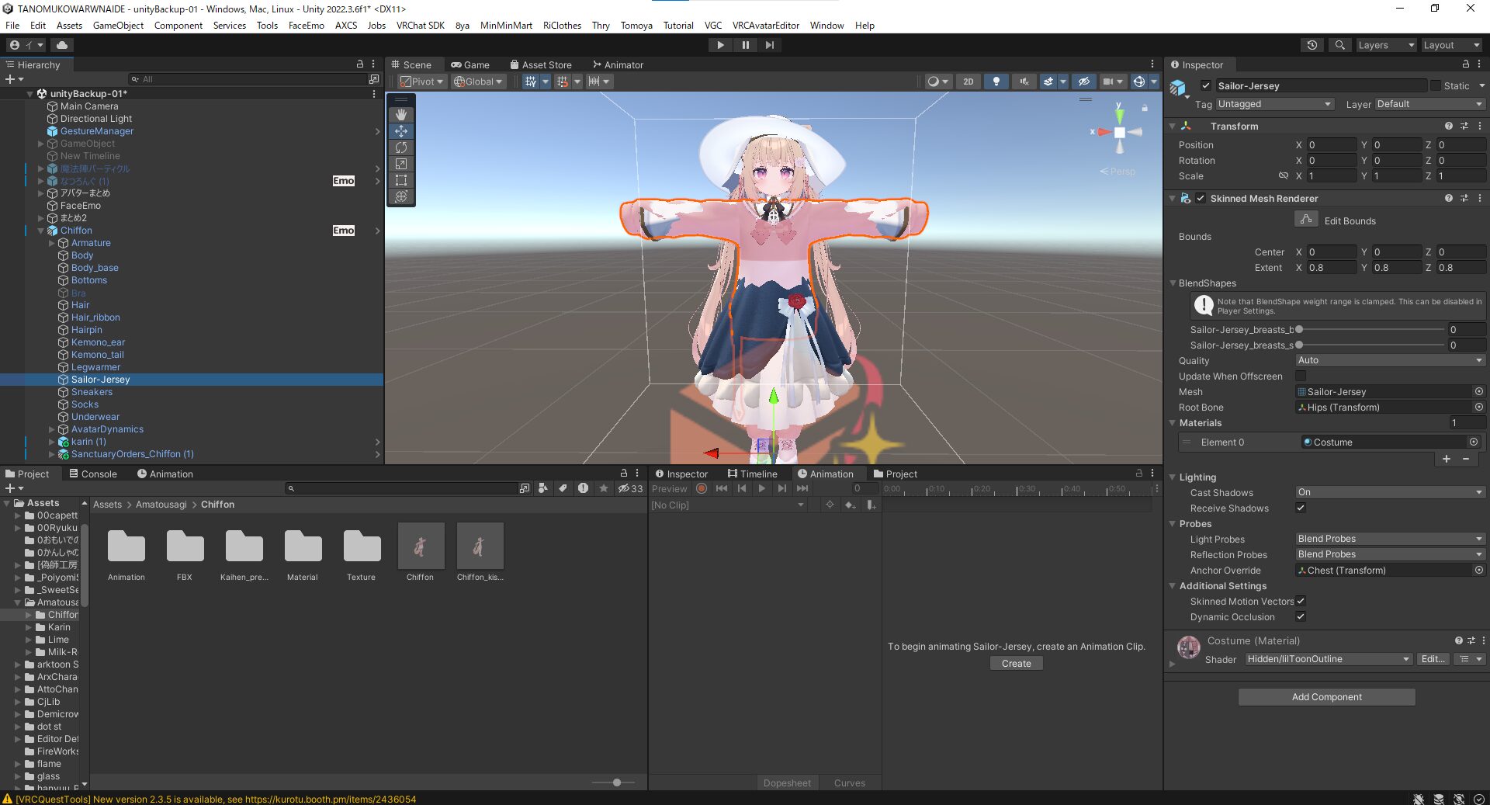Screen dimensions: 1490x805
Task: Select the Rect transform tool
Action: click(x=401, y=180)
